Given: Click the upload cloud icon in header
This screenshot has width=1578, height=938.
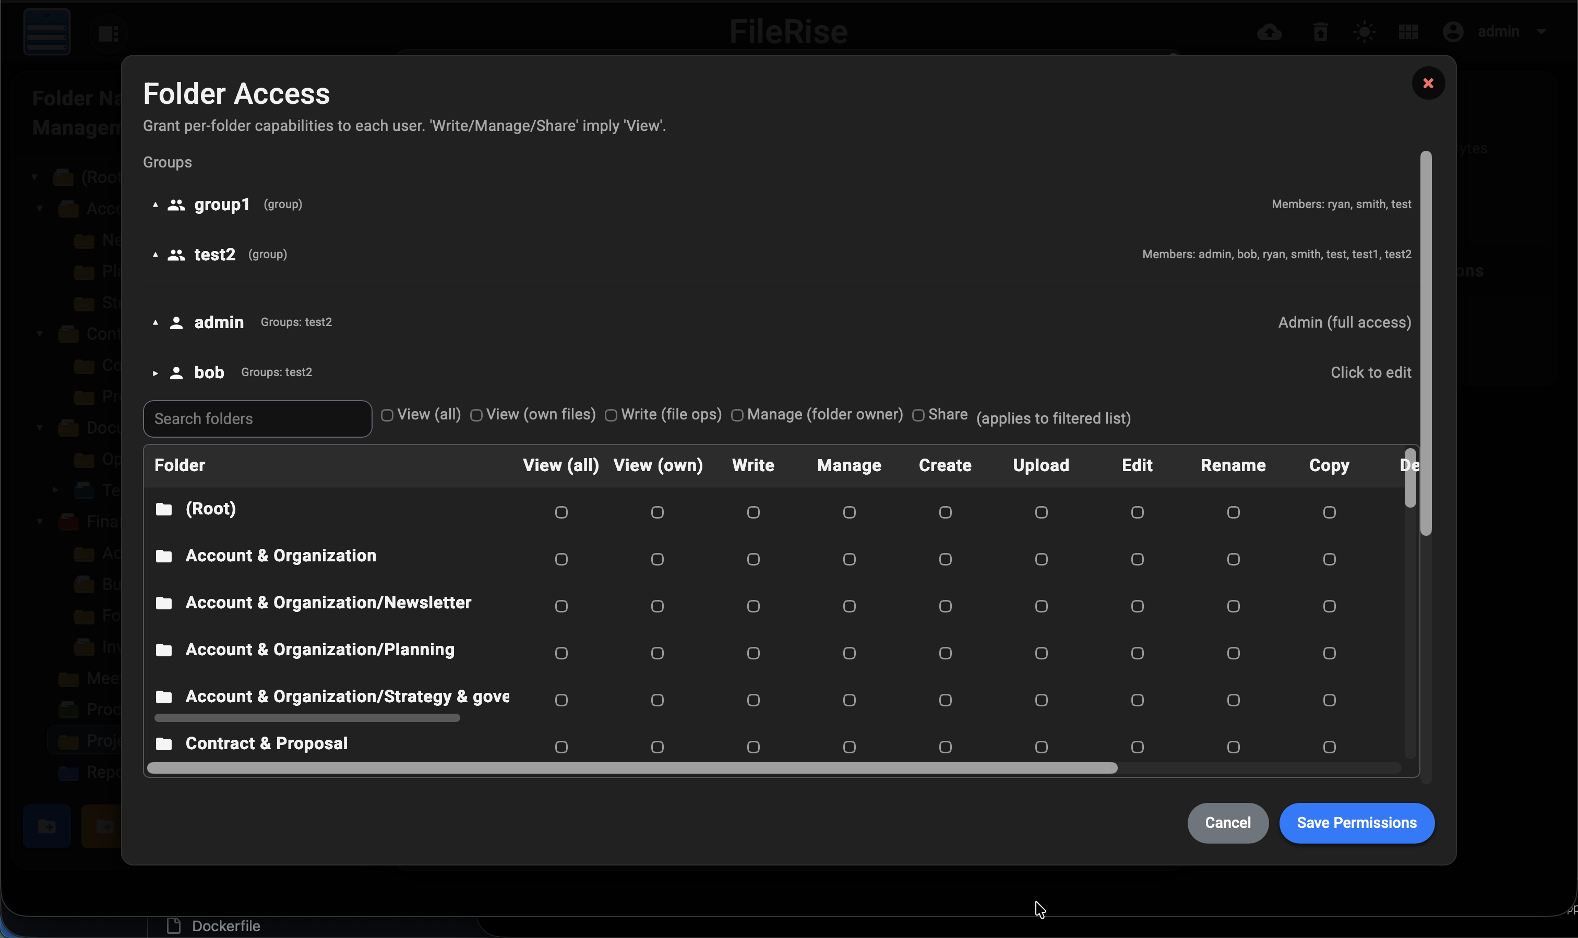Looking at the screenshot, I should (x=1269, y=32).
